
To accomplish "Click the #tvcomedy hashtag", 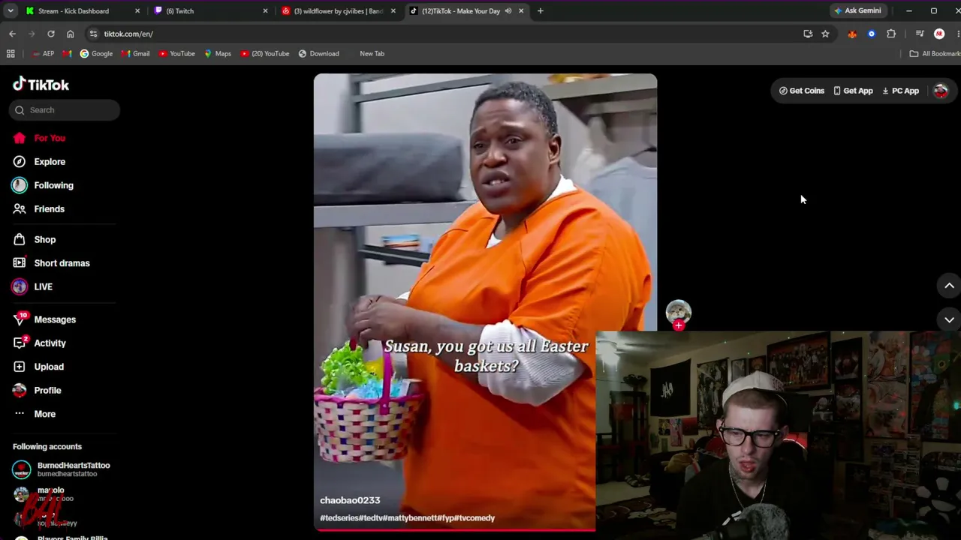I will coord(474,518).
